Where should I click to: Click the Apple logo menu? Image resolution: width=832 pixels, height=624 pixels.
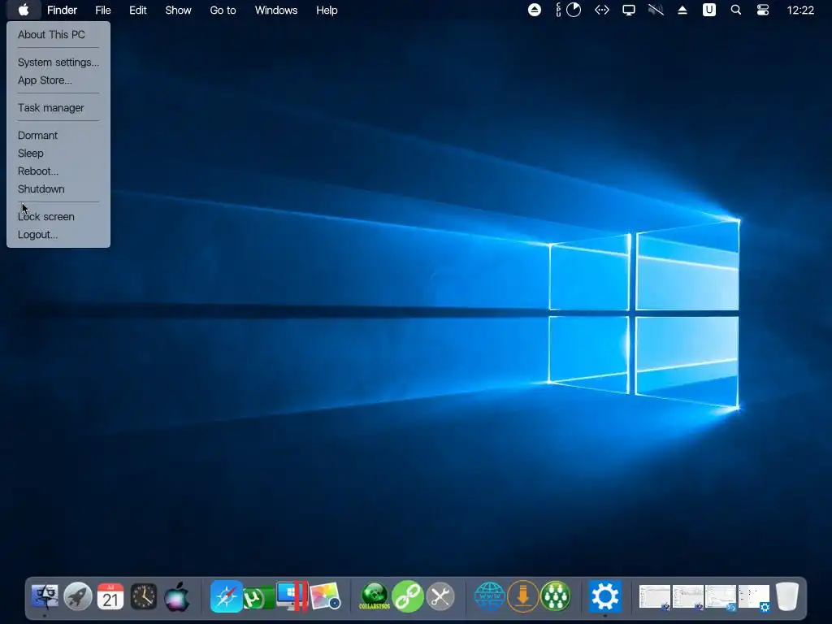click(24, 10)
